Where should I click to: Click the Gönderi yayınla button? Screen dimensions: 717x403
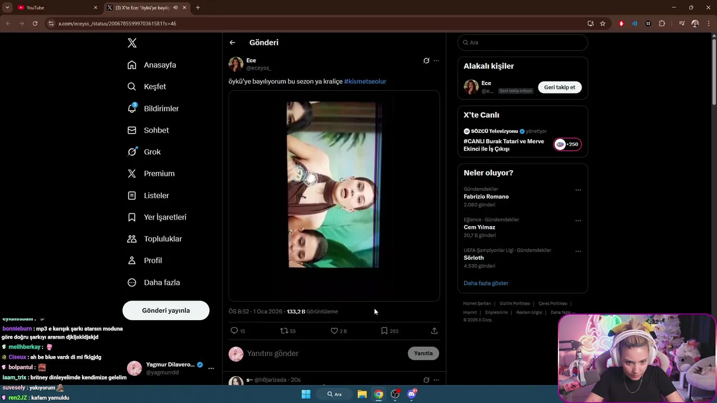point(166,311)
